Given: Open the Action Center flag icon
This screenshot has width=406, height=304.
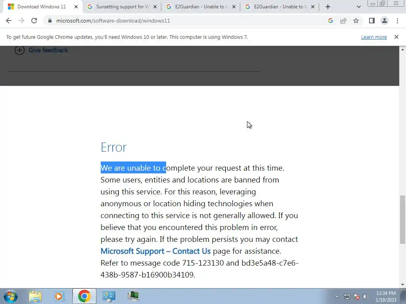Looking at the screenshot, I should tap(356, 296).
